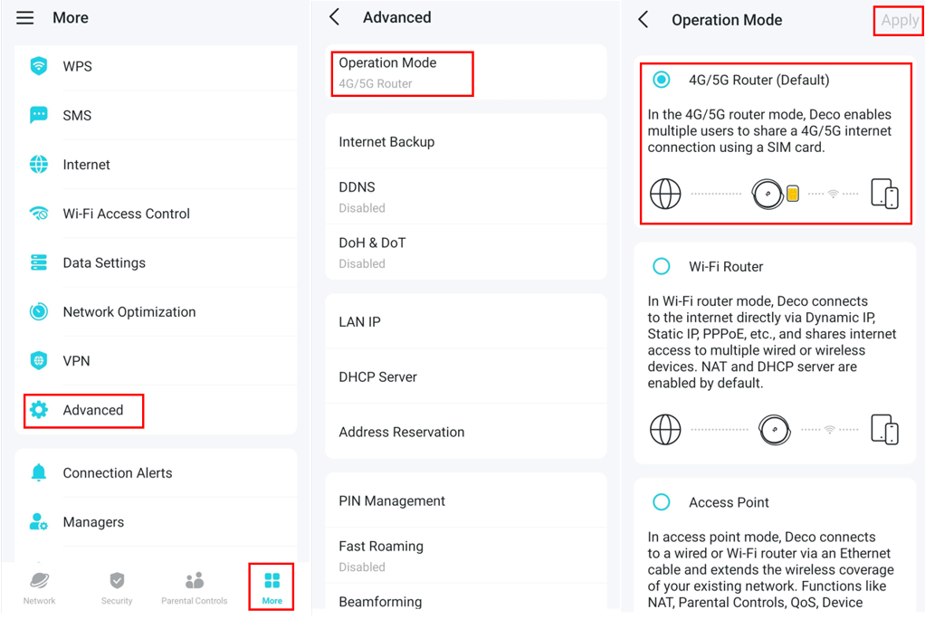Open the hamburger menu icon
This screenshot has width=925, height=619.
coord(25,18)
